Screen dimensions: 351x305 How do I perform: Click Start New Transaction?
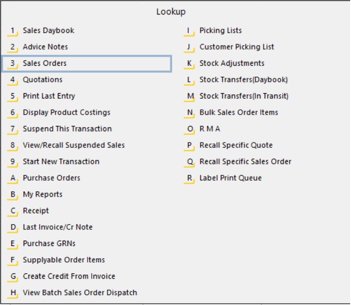click(60, 161)
